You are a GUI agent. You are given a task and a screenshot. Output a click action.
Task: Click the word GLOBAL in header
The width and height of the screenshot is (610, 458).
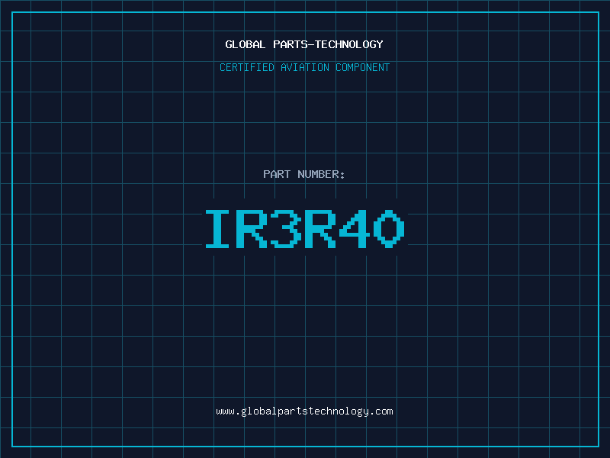point(246,44)
